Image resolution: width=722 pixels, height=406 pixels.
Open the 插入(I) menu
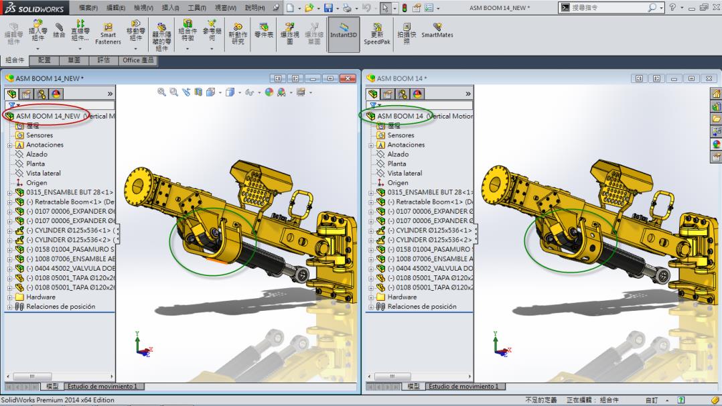click(170, 8)
